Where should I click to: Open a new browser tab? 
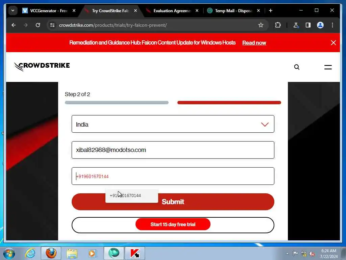click(271, 10)
